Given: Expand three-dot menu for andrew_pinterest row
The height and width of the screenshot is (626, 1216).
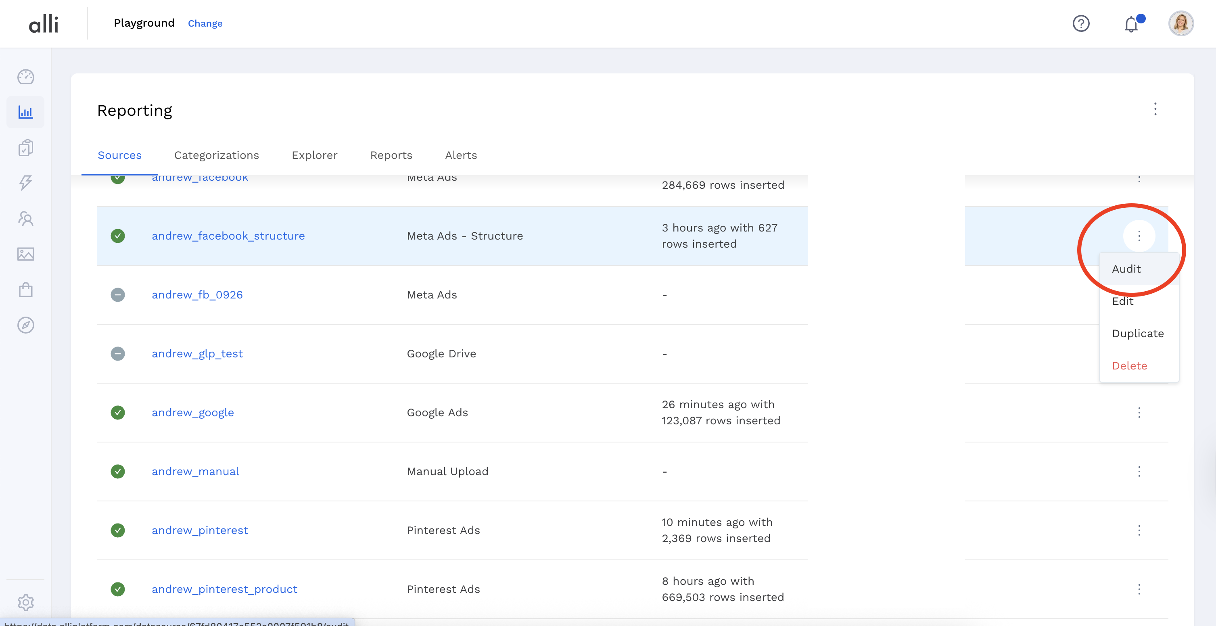Looking at the screenshot, I should tap(1139, 530).
